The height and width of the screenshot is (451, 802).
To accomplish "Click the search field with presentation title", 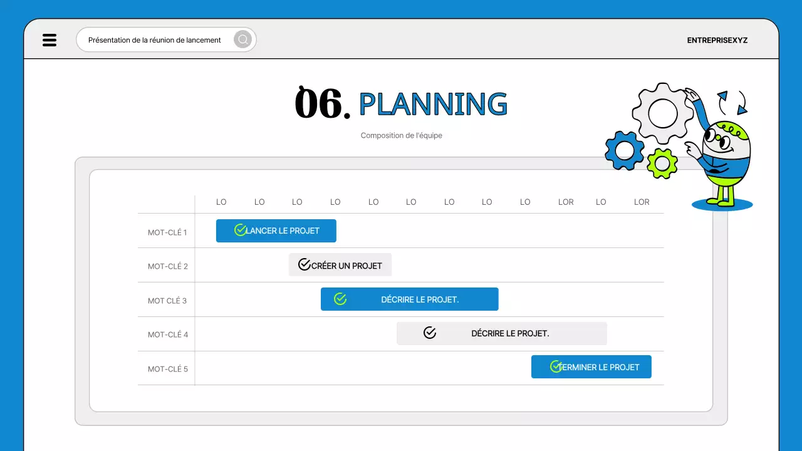I will pyautogui.click(x=155, y=40).
